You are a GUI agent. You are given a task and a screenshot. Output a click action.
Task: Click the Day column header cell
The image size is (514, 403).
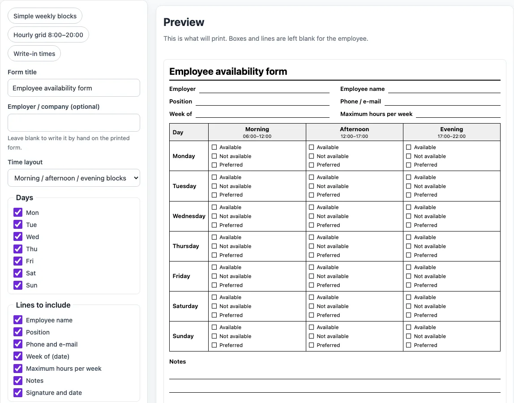[x=189, y=132]
